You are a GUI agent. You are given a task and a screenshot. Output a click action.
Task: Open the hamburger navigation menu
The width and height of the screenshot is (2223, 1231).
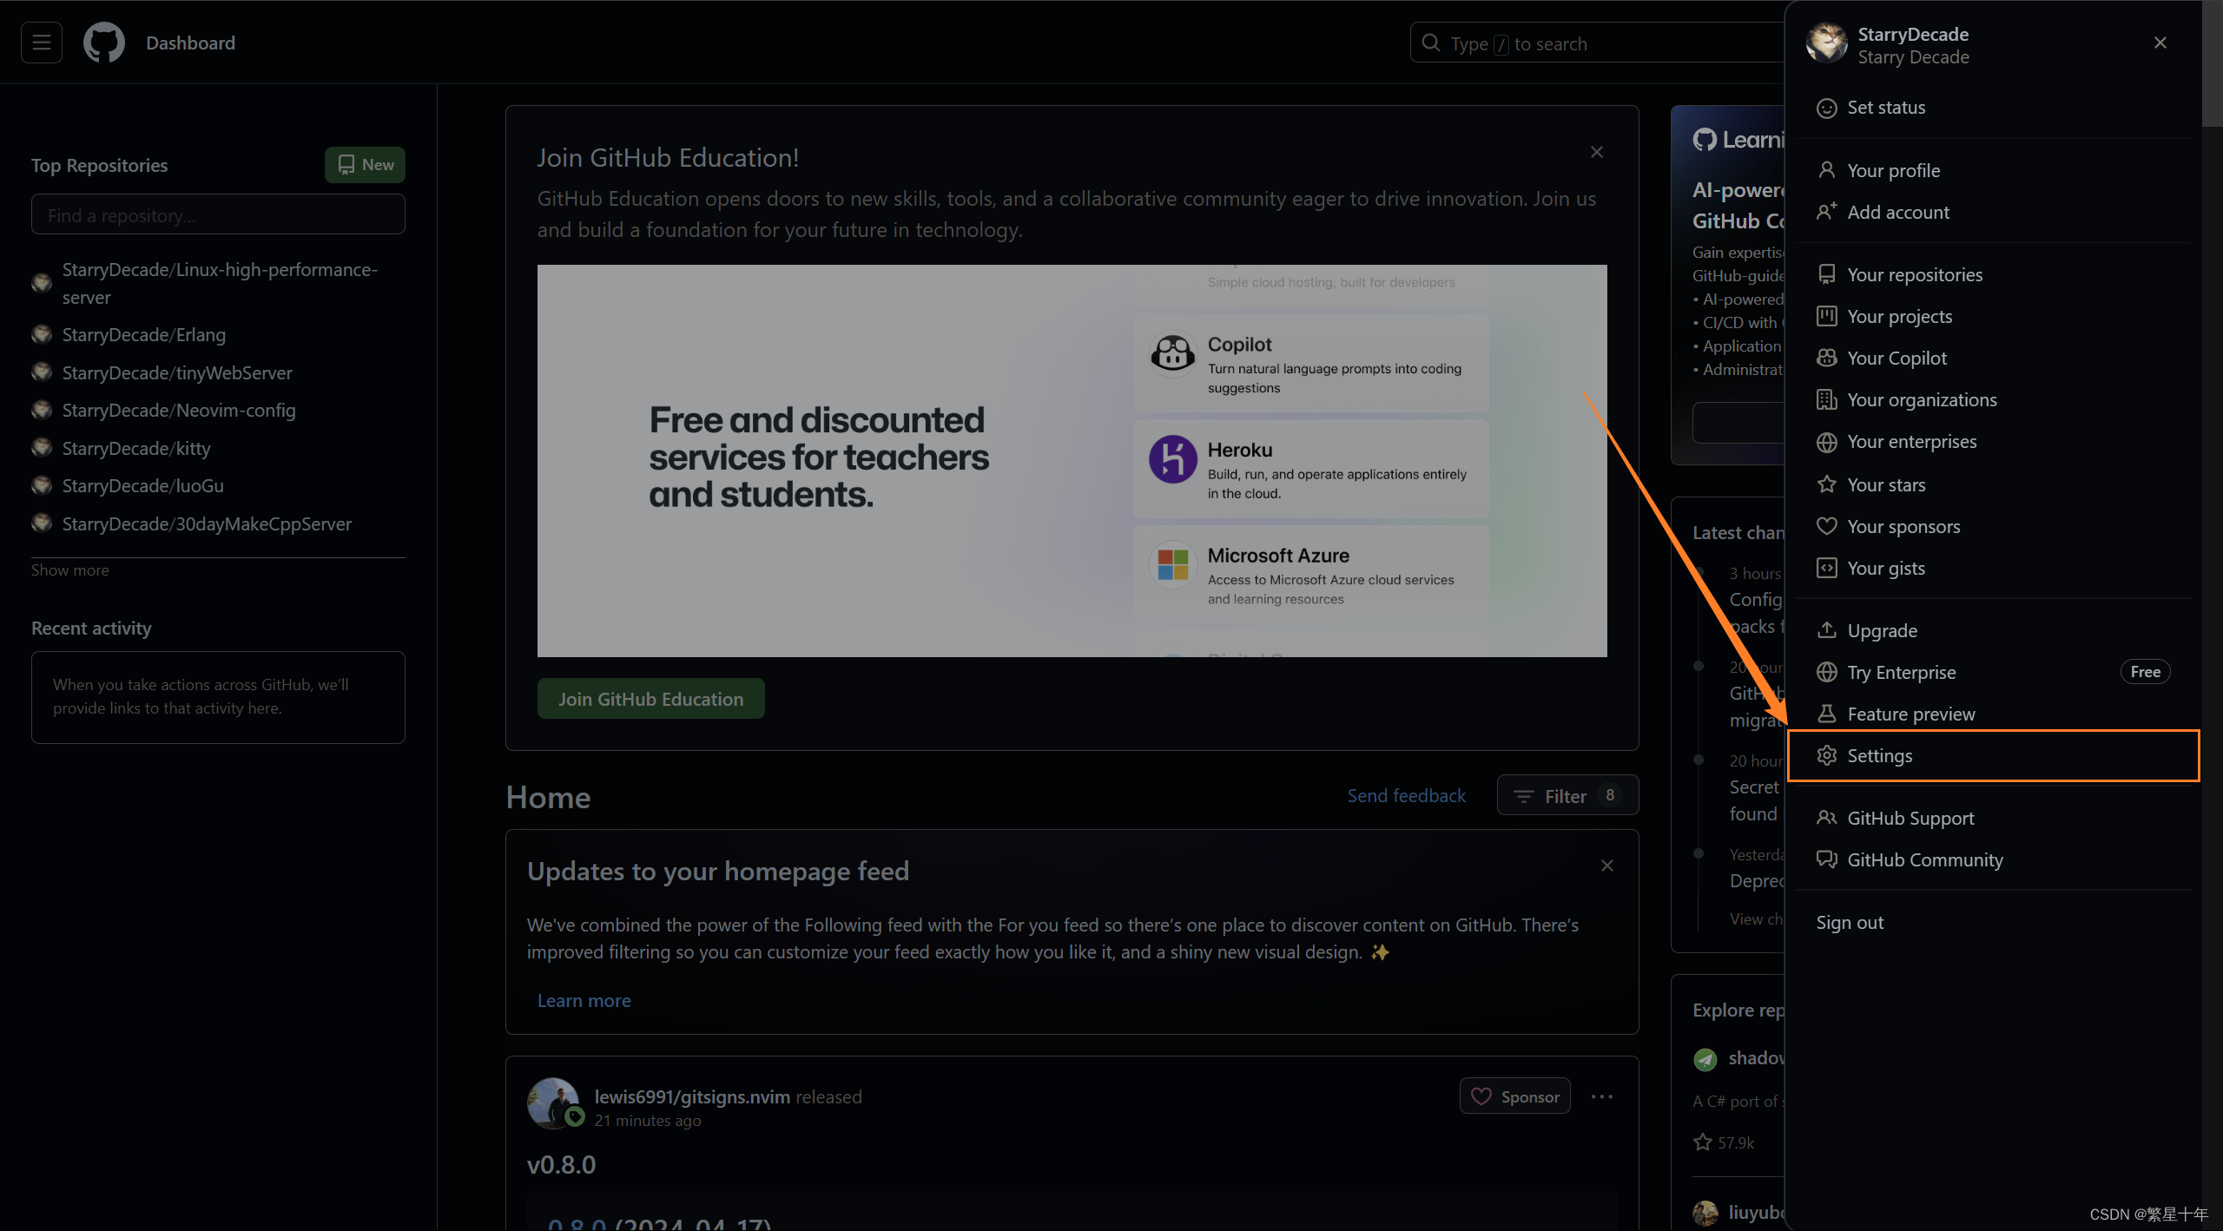point(41,43)
